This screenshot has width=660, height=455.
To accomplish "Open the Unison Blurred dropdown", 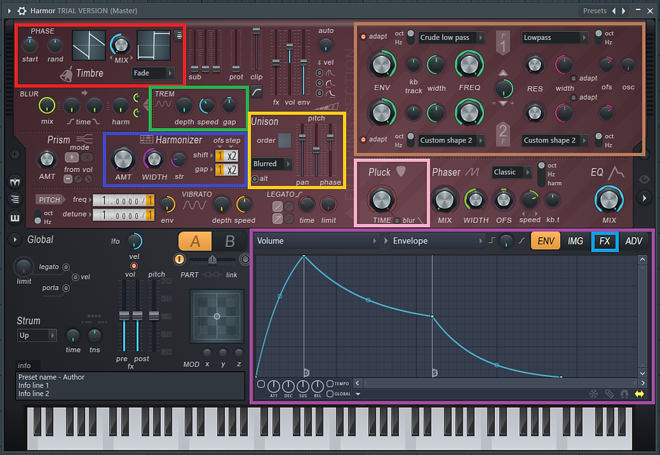I will [x=272, y=164].
